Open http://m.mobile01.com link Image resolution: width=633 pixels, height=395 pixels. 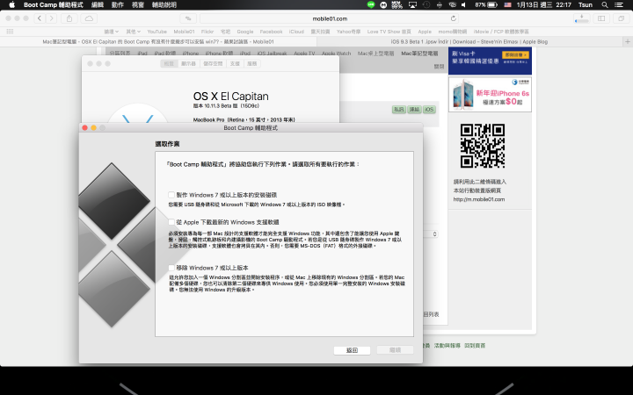(479, 199)
